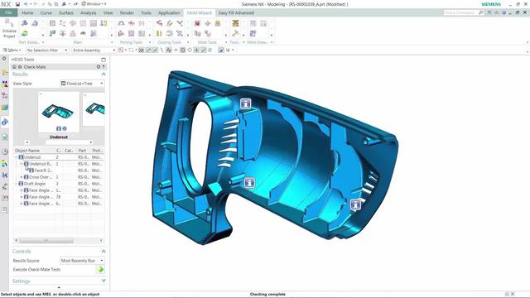Select Face Angle row with count 78
Screen dimensions: 530x298
point(59,197)
